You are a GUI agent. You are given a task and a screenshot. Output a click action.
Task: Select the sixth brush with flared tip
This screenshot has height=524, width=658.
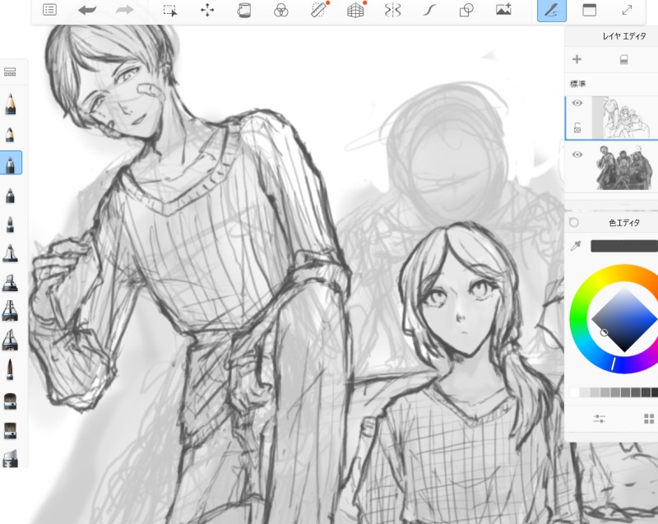(10, 253)
